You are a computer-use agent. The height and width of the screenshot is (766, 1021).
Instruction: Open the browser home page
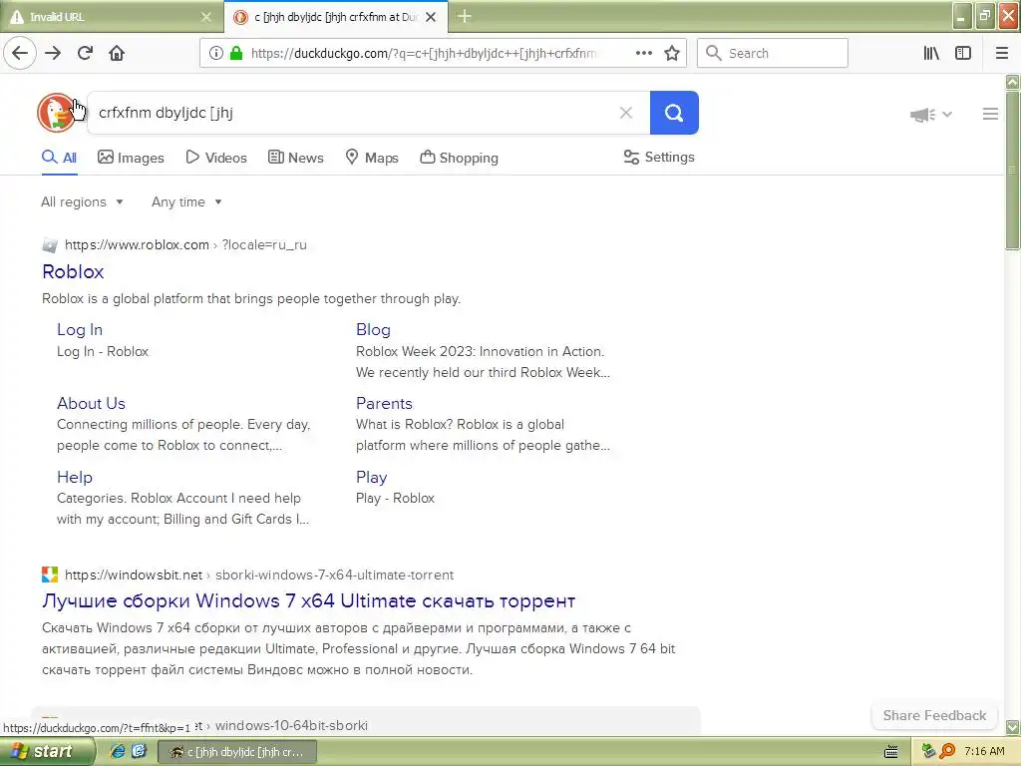117,53
